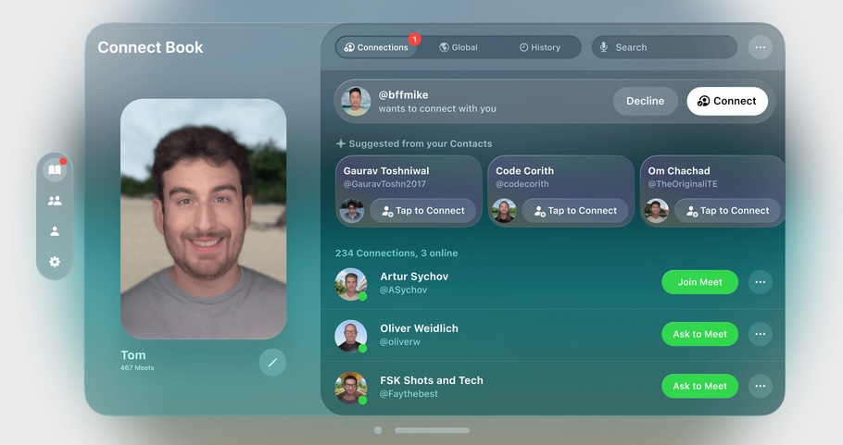Open the Connect Book sidebar icon
The height and width of the screenshot is (445, 843).
(x=55, y=170)
